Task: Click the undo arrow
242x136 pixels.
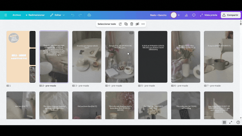Action: 73,15
